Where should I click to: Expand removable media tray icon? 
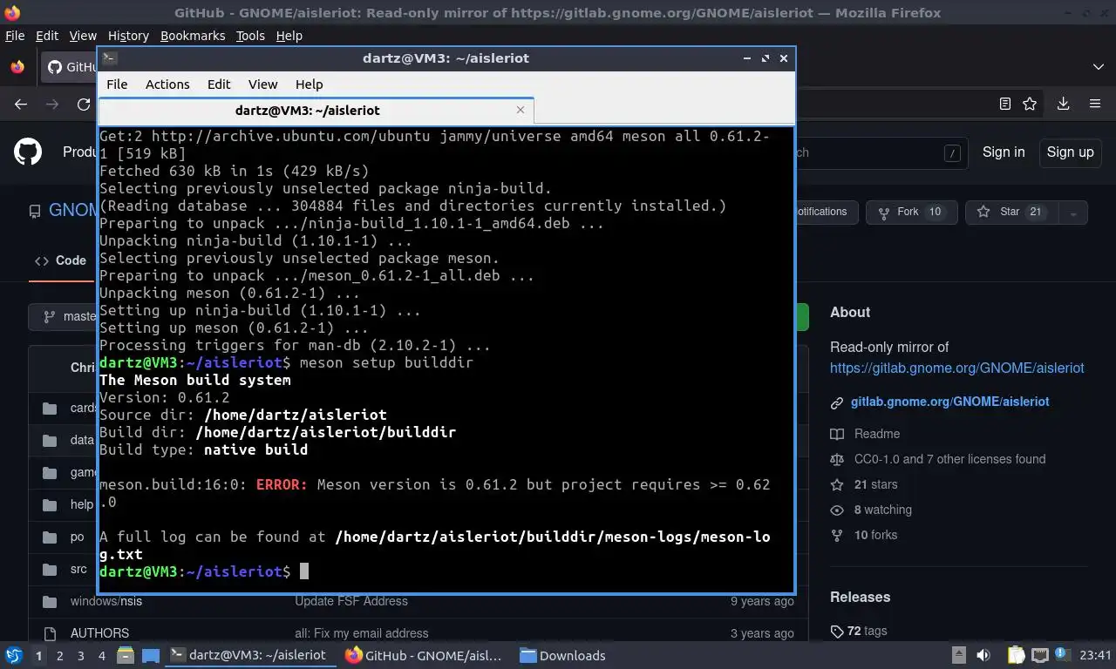pos(958,655)
